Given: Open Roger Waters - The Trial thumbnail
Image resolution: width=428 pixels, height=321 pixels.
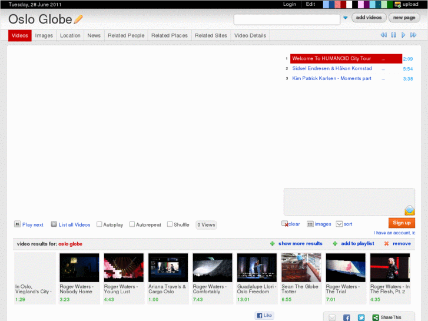Looking at the screenshot, I should (346, 267).
